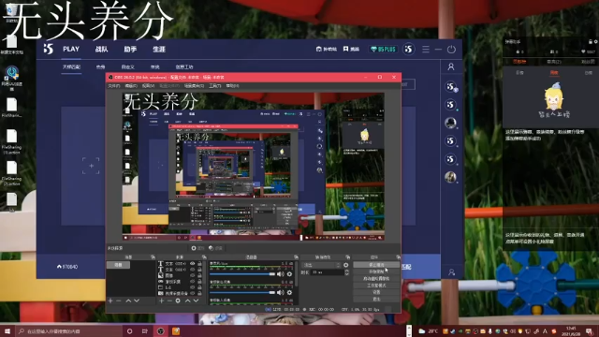
Task: Click the lock icon on overlay panel
Action: [x=591, y=41]
